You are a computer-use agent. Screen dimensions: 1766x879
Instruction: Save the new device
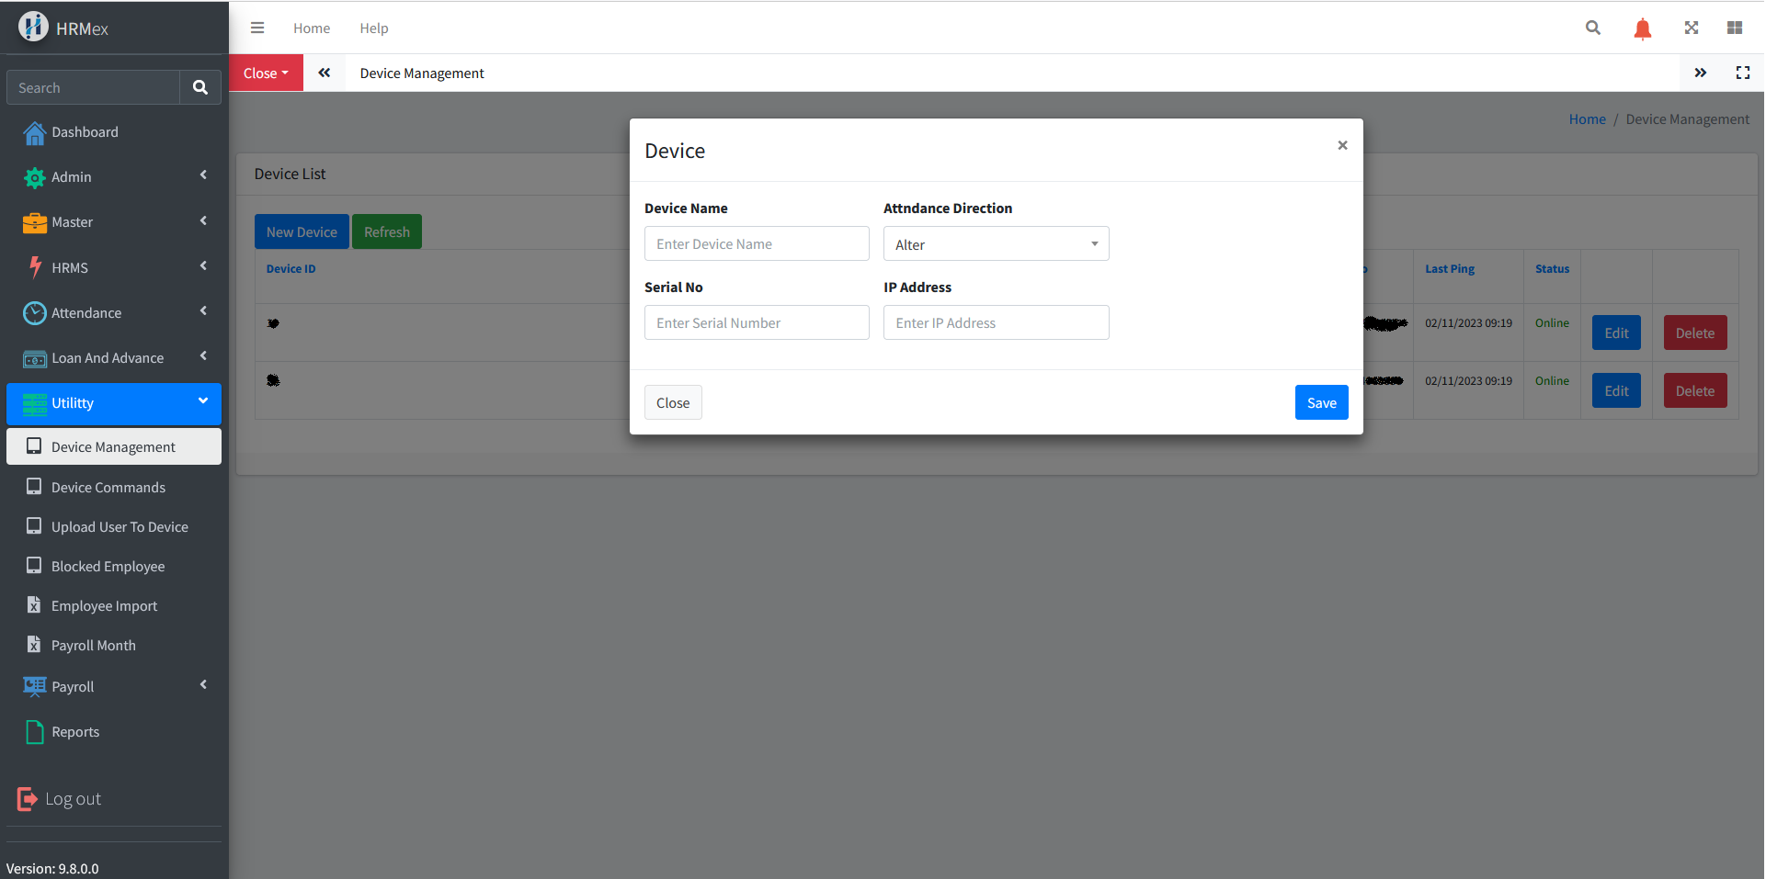[x=1321, y=403]
